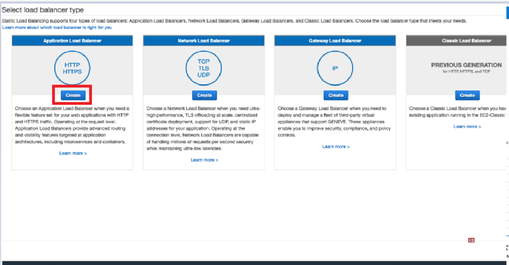Viewport: 509px width, 265px height.
Task: Click Create under Network Load Balancer
Action: pos(205,95)
